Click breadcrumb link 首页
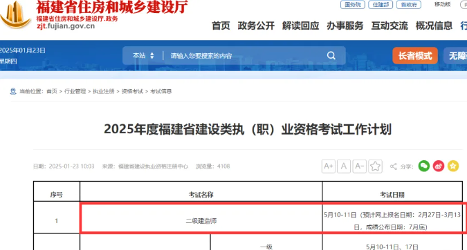 [52, 91]
